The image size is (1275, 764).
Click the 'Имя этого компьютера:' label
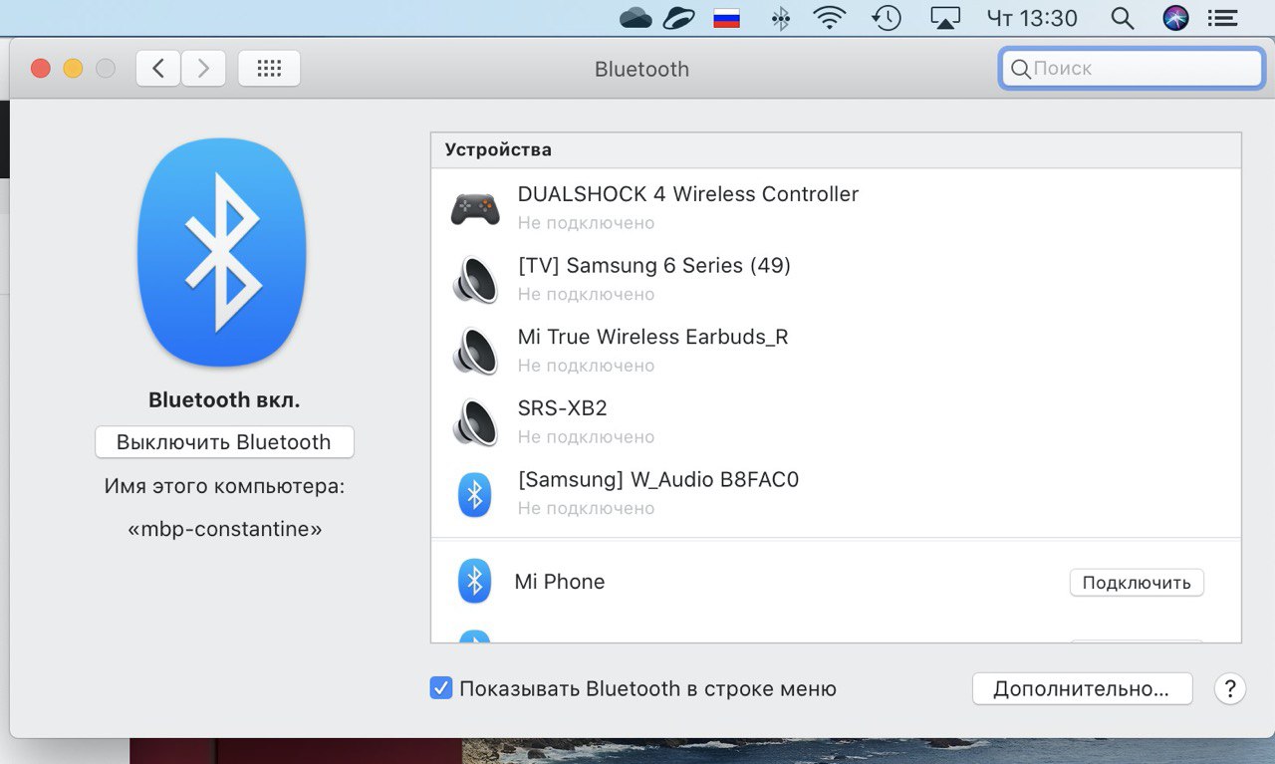point(224,486)
